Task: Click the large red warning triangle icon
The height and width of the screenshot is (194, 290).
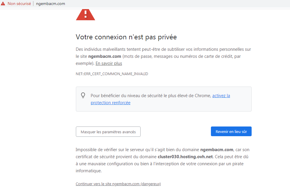Action: pos(85,14)
